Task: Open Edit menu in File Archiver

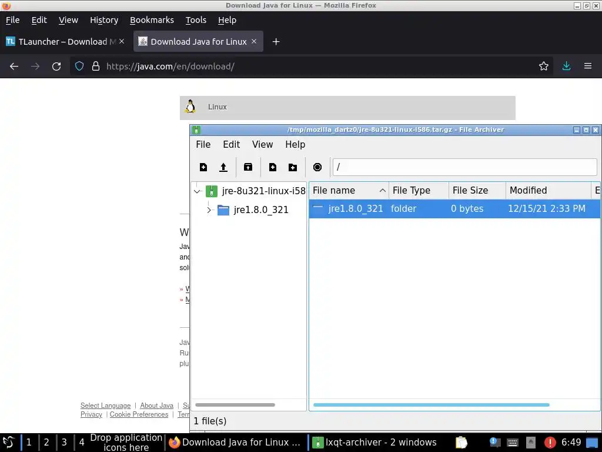Action: tap(231, 145)
